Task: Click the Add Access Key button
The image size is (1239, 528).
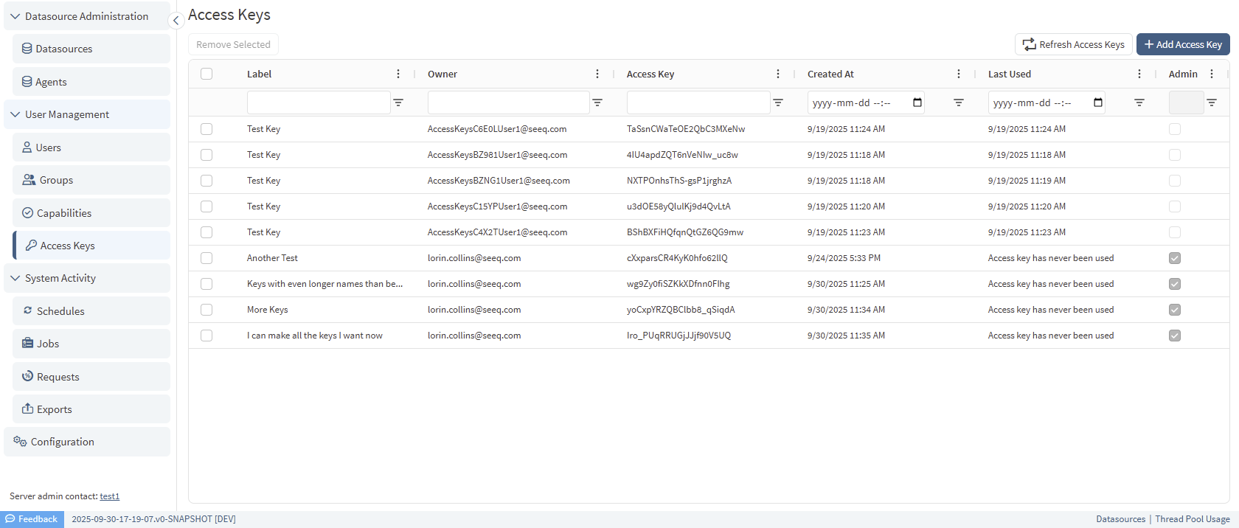Action: click(x=1182, y=44)
